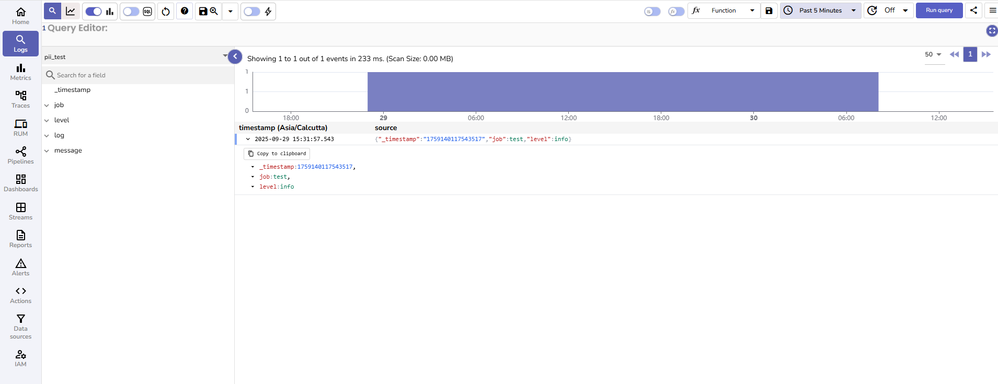Click Copy to clipboard button
Screen dimensions: 998x384
[x=277, y=154]
